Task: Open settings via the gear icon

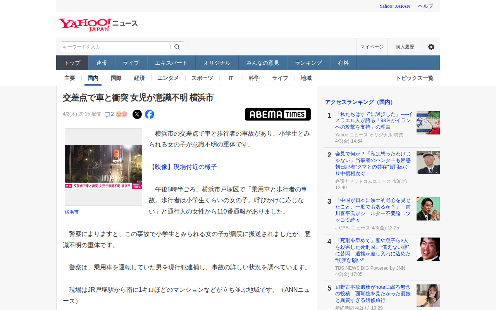Action: (x=431, y=47)
